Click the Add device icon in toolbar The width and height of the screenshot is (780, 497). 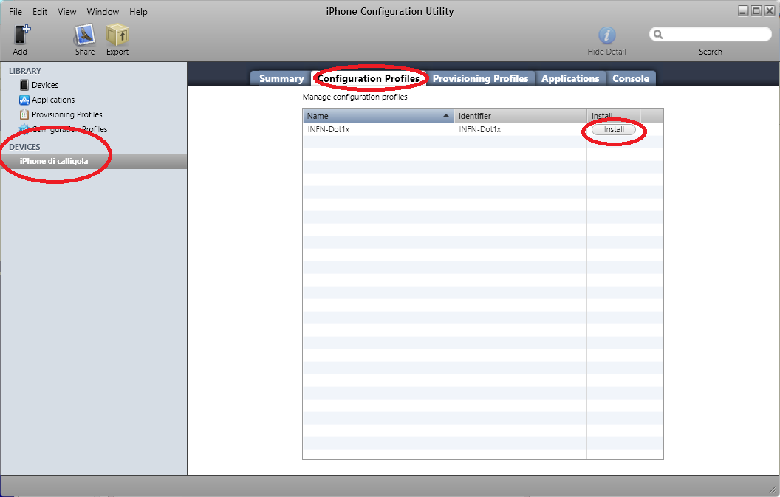[21, 35]
